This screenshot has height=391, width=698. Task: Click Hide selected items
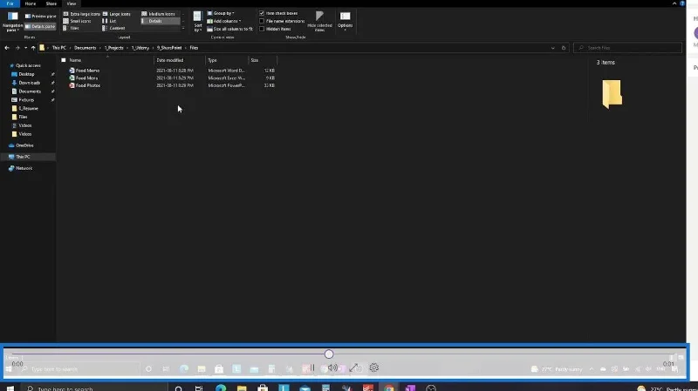click(x=319, y=21)
